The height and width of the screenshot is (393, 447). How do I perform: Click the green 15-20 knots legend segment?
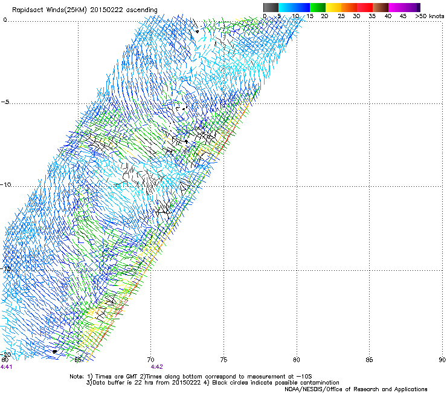[318, 7]
